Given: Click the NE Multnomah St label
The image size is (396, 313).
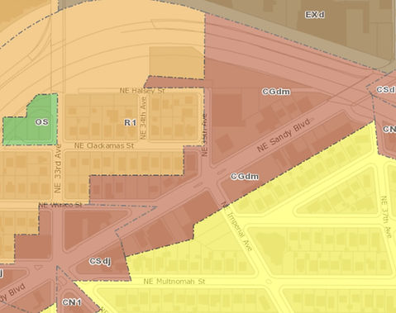Looking at the screenshot, I should (x=174, y=282).
